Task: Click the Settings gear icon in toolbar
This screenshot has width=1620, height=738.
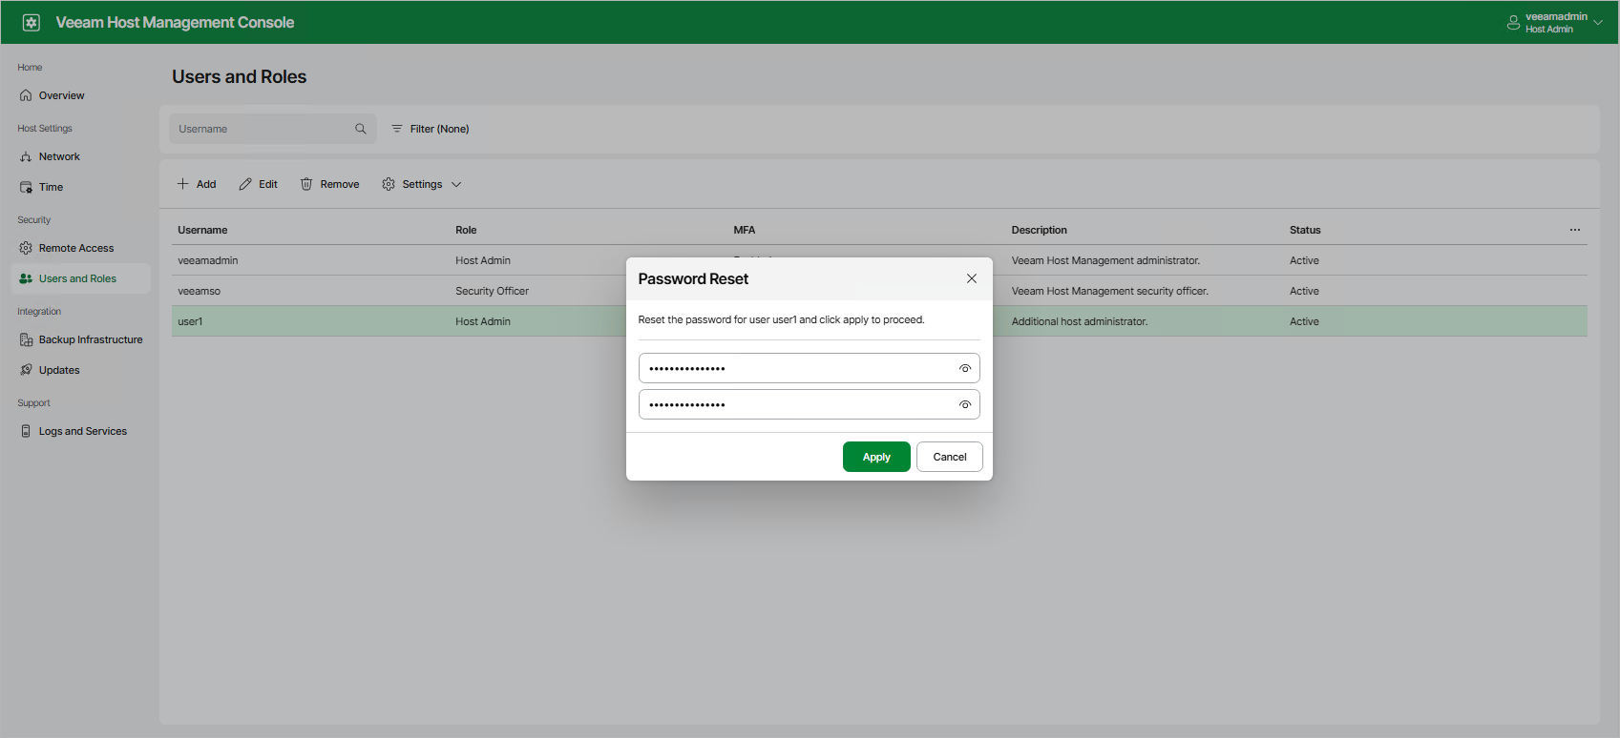Action: 389,184
